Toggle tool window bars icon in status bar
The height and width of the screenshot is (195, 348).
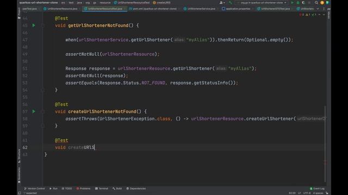click(20, 193)
